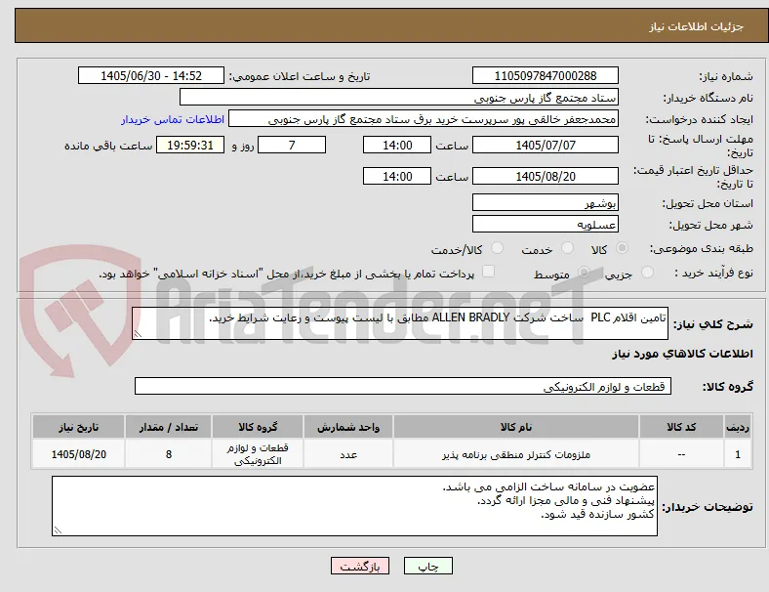Click the price validity time 14:00 field
This screenshot has width=769, height=592.
397,176
